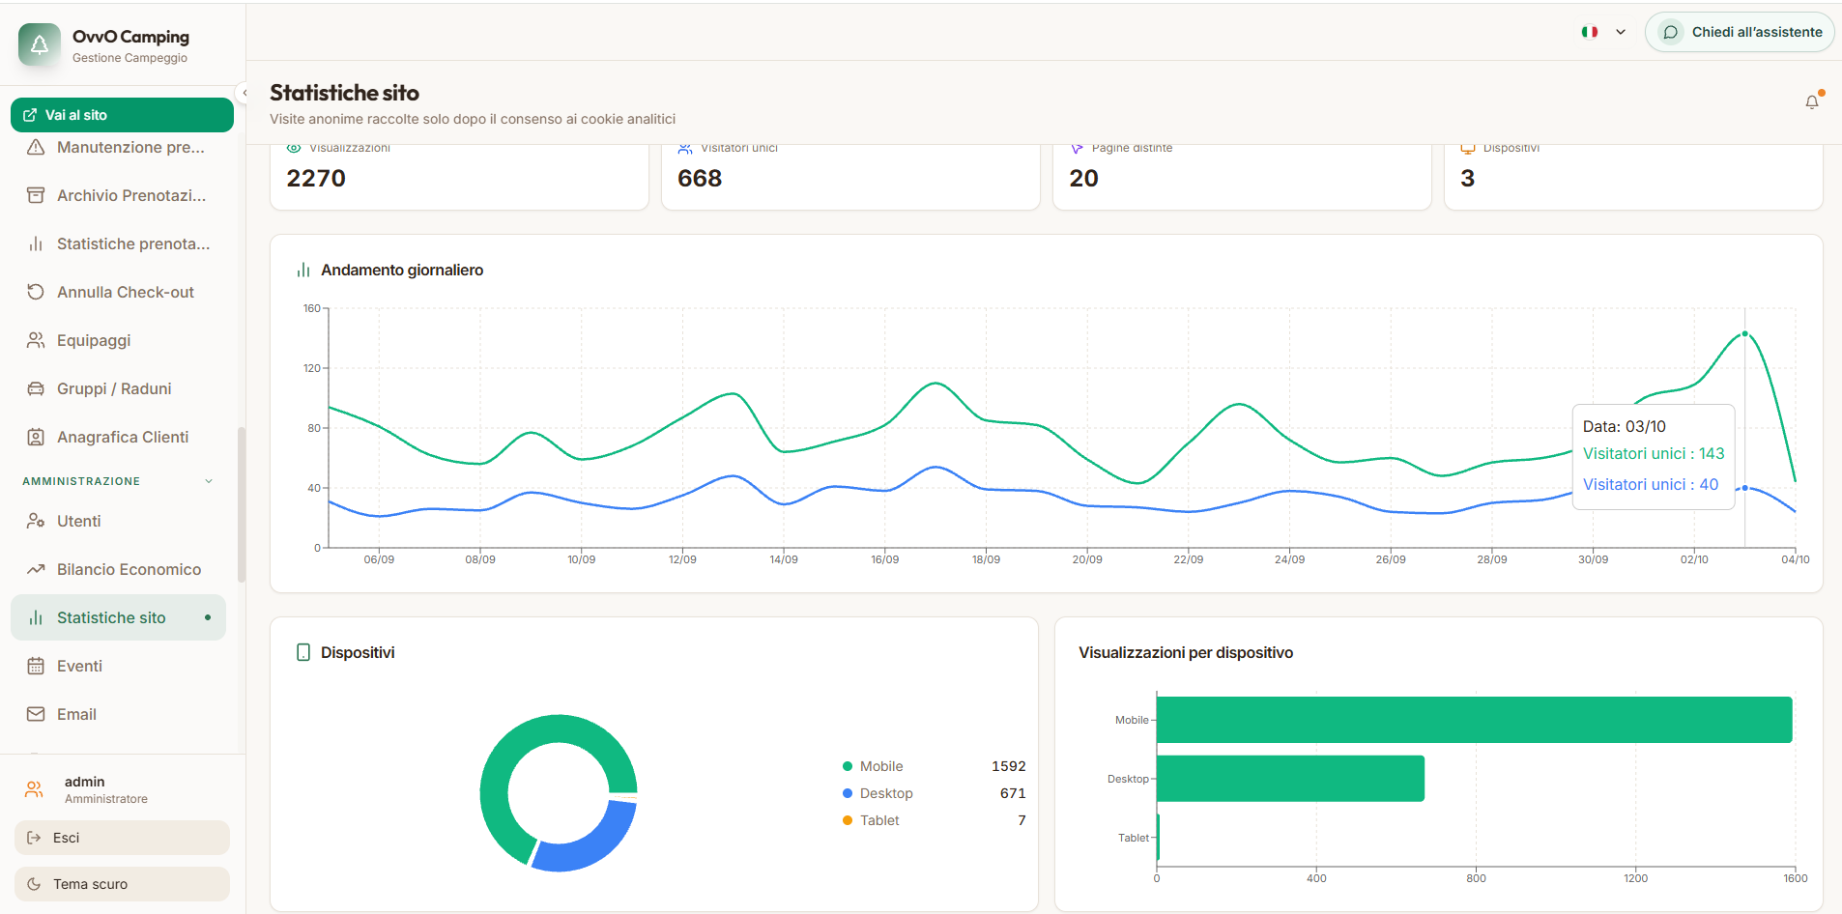Go to Anagrafica Clienti menu item
Viewport: 1842px width, 914px height.
point(118,437)
